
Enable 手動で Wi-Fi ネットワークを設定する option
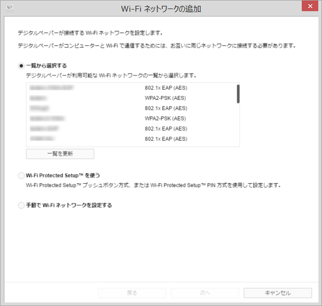(x=21, y=205)
